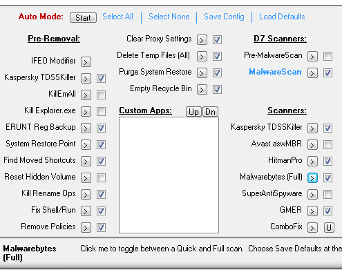This screenshot has height=270, width=342.
Task: Run Scanners Kaspersky TDSSKiller arrow button
Action: point(312,128)
